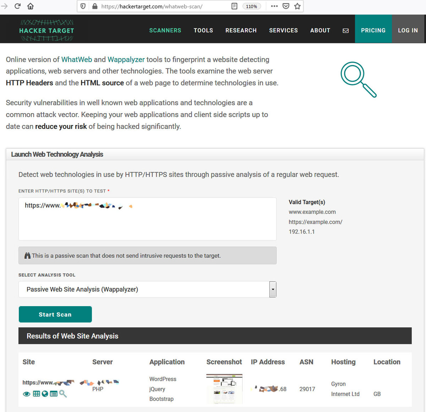Open the ABOUT menu
The image size is (426, 412).
point(320,31)
